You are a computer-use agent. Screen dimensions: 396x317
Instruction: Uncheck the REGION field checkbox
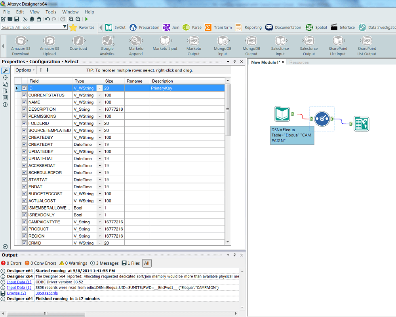(x=25, y=236)
